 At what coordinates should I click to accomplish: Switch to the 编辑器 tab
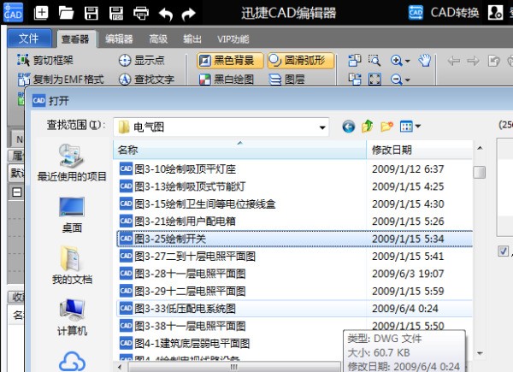(119, 39)
